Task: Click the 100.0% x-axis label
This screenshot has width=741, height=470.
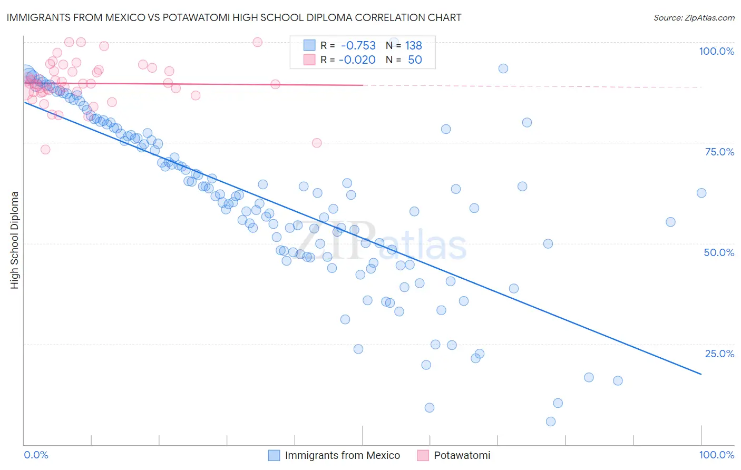Action: (716, 455)
